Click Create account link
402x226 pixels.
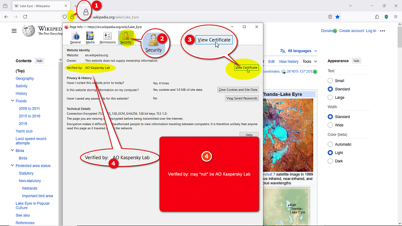pyautogui.click(x=351, y=31)
